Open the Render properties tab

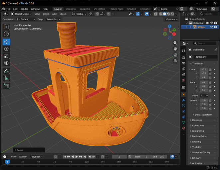(x=183, y=57)
